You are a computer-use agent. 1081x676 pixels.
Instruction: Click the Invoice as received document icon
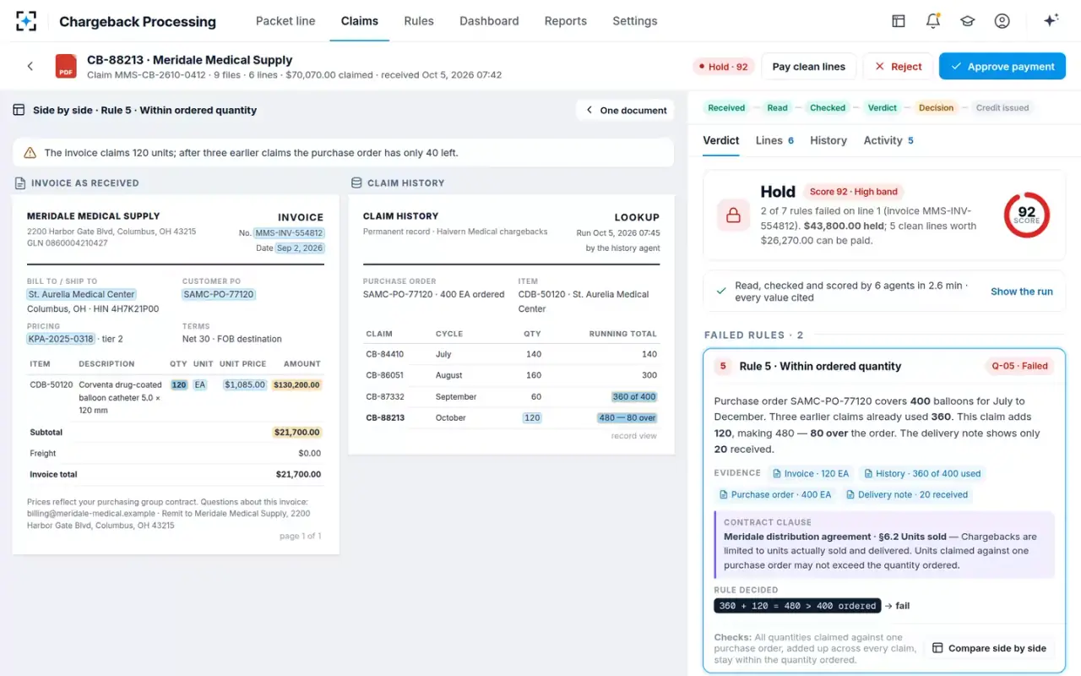(x=19, y=183)
